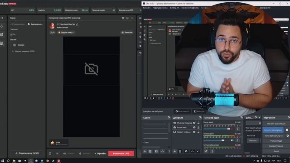Image resolution: width=290 pixels, height=163 pixels.
Task: Toggle visibility of Захват екрана source
Action: pyautogui.click(x=194, y=132)
